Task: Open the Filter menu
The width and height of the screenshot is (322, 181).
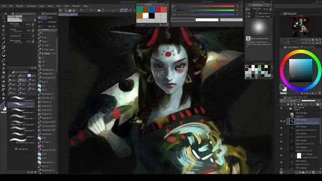Action: pyautogui.click(x=67, y=6)
